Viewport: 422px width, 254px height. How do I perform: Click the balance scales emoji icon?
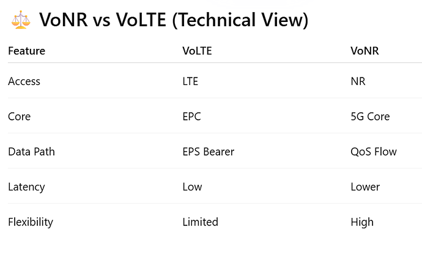click(21, 21)
